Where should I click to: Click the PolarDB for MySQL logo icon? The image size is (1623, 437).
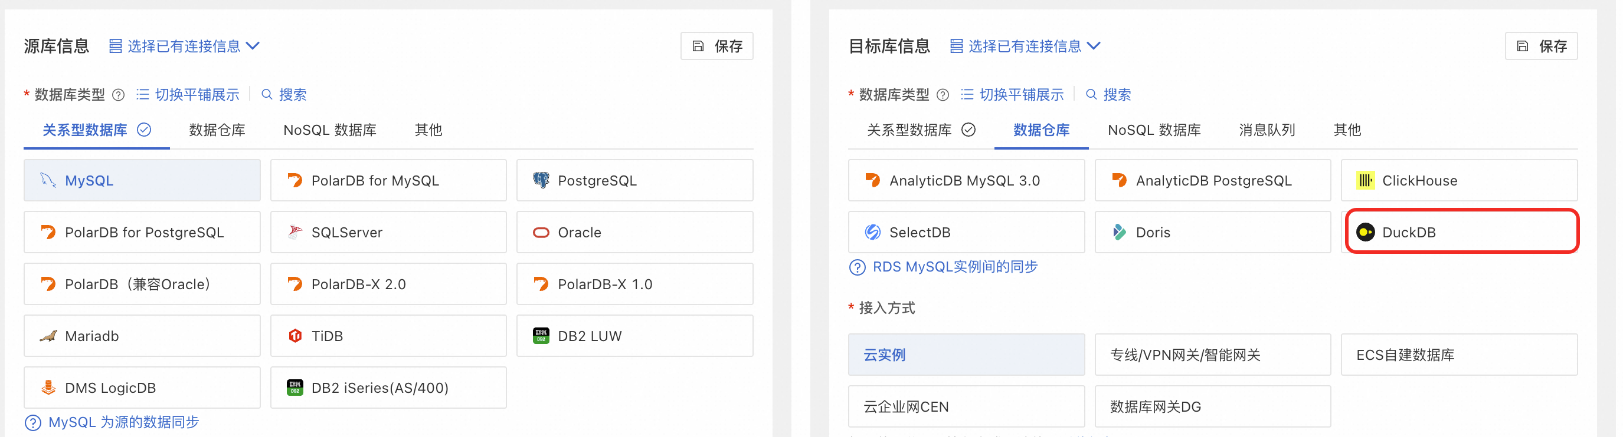click(295, 180)
